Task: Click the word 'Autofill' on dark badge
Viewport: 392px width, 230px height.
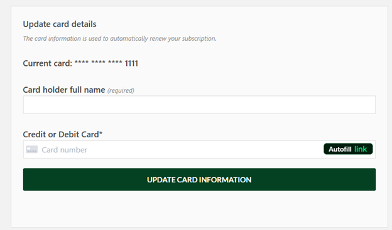Action: click(x=340, y=149)
